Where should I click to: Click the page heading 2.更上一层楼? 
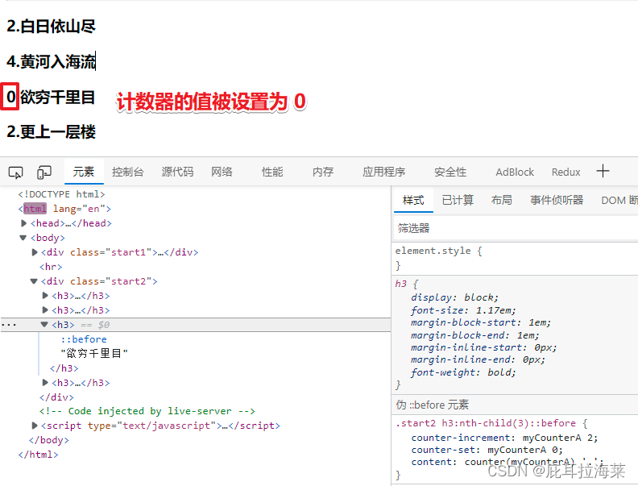52,132
